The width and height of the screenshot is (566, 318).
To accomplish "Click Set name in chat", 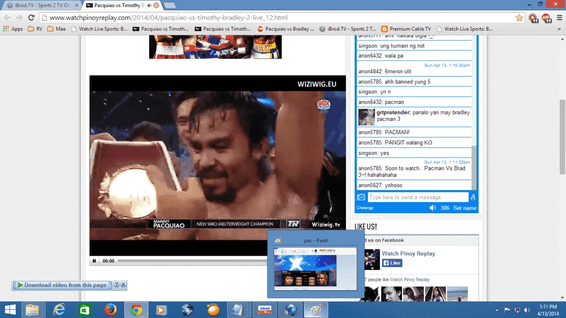I will (x=464, y=208).
